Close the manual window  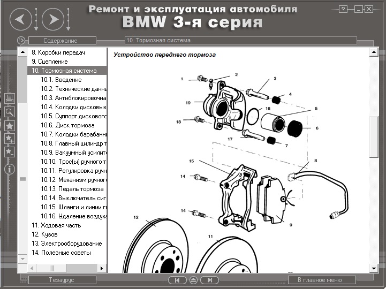pos(369,9)
